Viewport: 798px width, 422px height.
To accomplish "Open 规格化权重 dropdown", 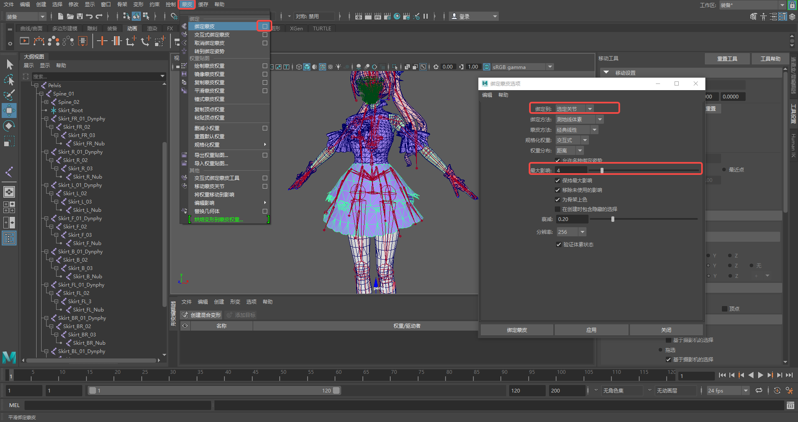I will point(572,140).
